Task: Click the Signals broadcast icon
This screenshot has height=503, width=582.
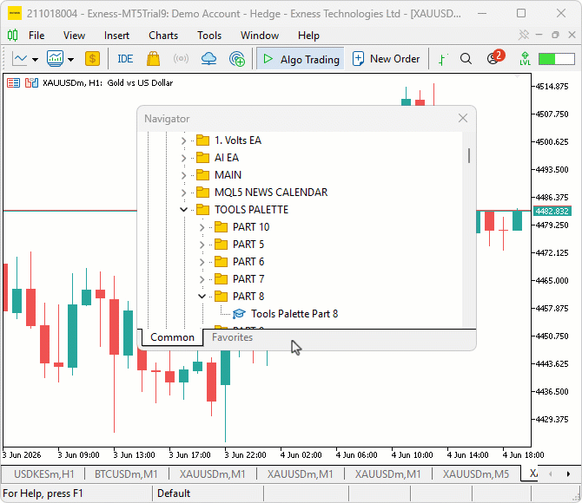Action: (x=181, y=59)
